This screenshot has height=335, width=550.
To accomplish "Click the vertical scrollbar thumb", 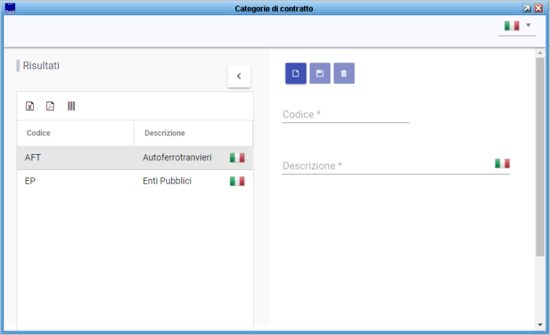I will 540,158.
